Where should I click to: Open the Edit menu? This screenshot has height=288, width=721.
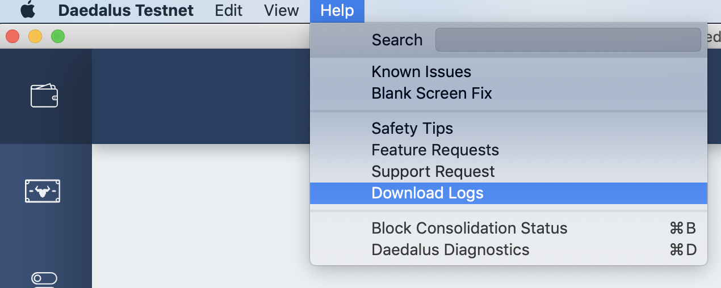coord(229,10)
